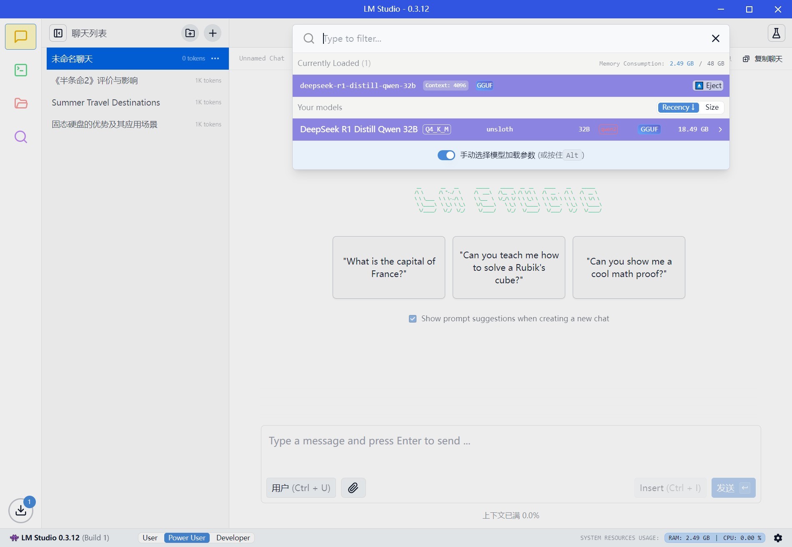Create a new chat folder

click(x=190, y=33)
